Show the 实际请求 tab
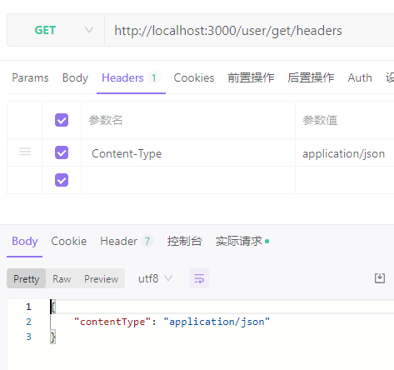Screen dimensions: 394x370 tap(242, 241)
